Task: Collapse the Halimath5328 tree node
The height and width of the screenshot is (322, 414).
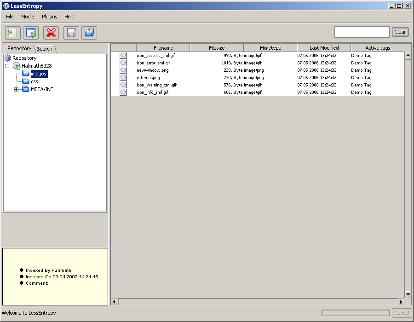Action: [7, 66]
